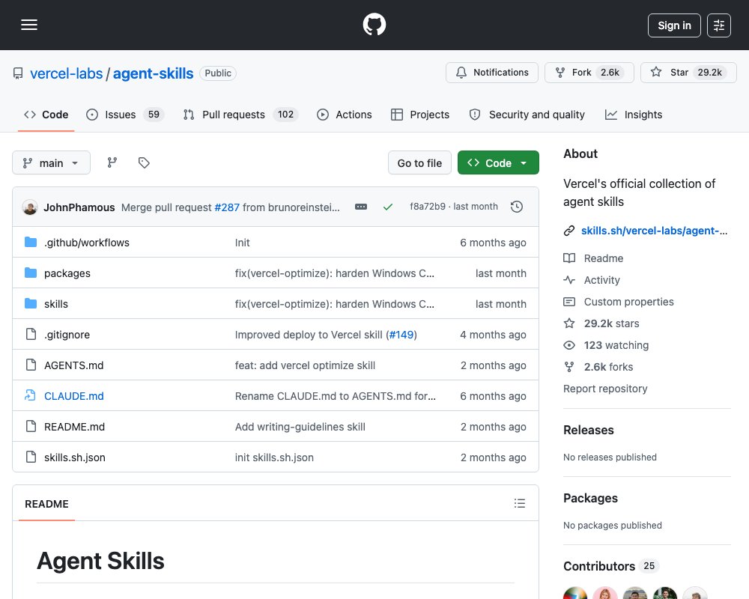This screenshot has height=599, width=749.
Task: Jump to Readme in About sidebar
Action: (593, 258)
